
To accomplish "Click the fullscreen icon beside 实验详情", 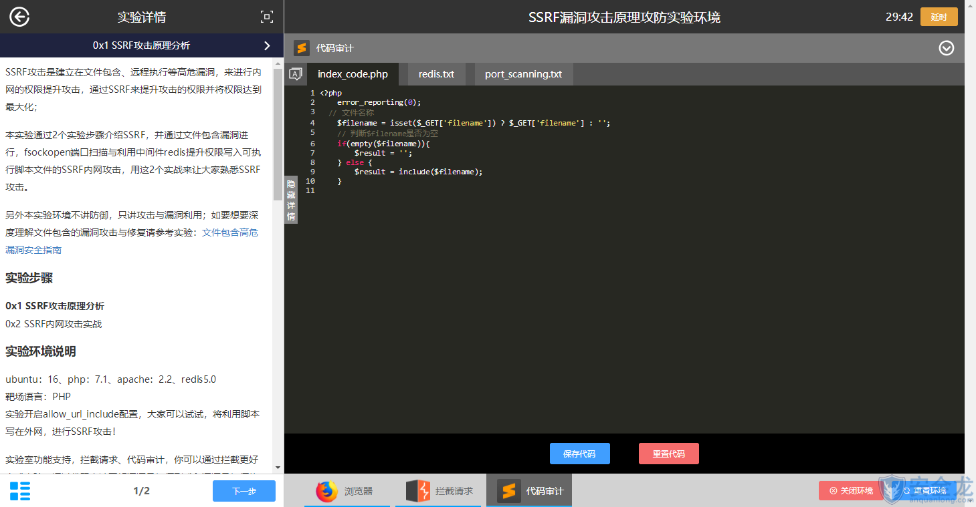I will (x=266, y=17).
